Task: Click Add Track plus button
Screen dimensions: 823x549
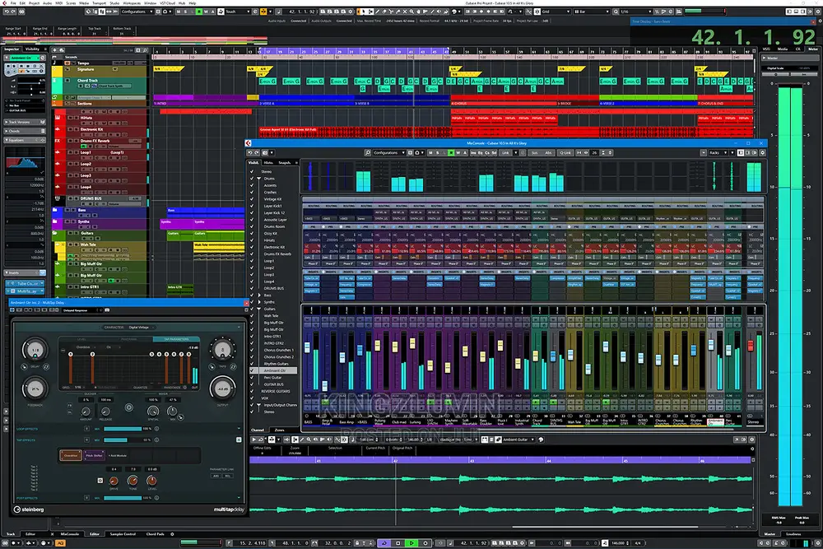Action: coord(54,50)
